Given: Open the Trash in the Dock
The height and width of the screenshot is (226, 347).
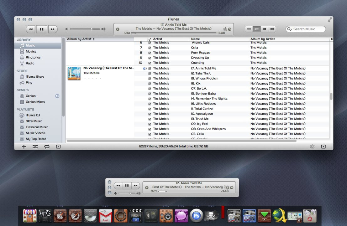Looking at the screenshot, I should point(310,216).
